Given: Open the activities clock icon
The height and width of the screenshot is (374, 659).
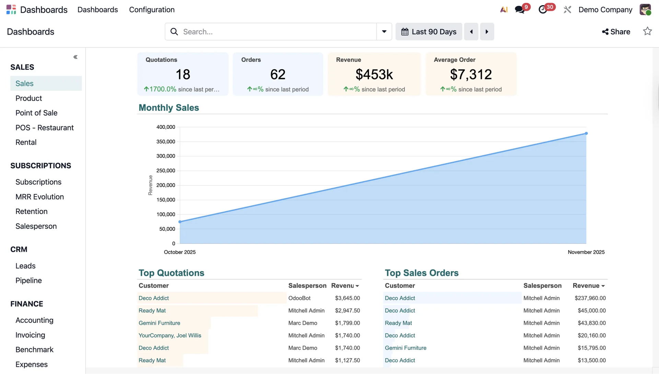Looking at the screenshot, I should point(543,10).
